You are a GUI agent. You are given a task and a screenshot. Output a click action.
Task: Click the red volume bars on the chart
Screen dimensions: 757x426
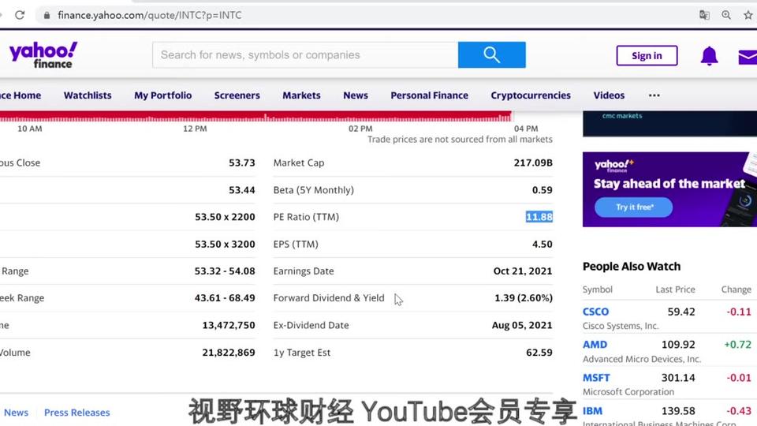[x=255, y=117]
